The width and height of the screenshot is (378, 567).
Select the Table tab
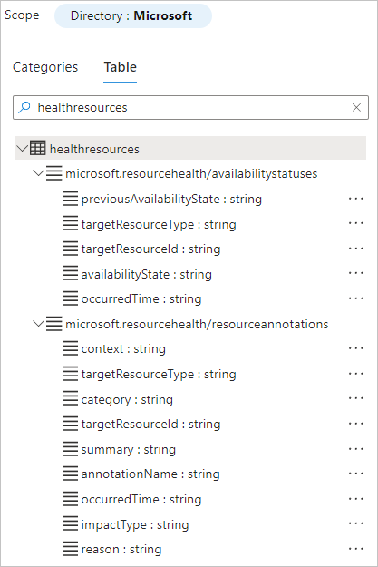[120, 67]
